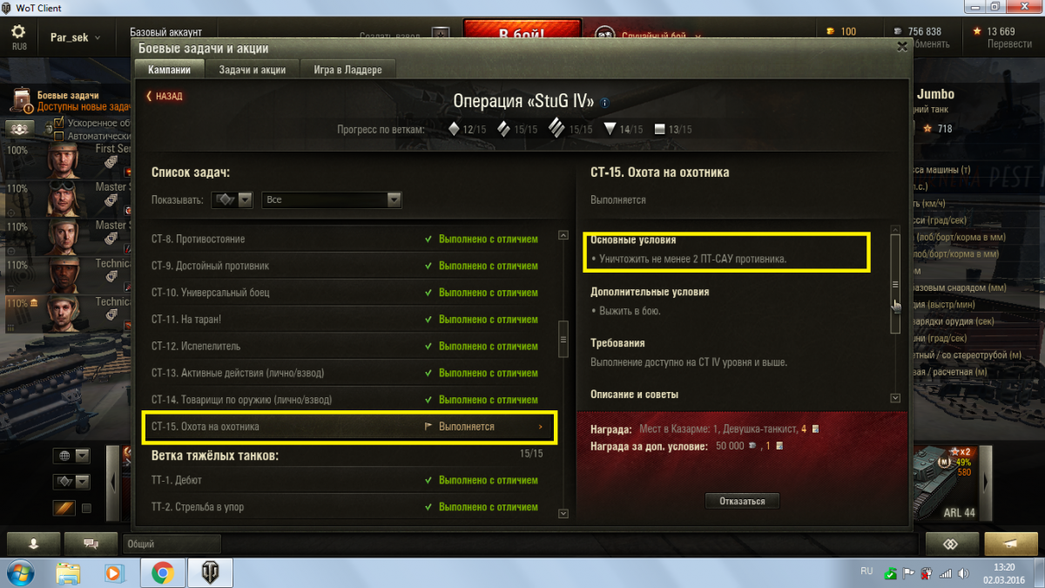Go back using the НАЗАД link
This screenshot has width=1045, height=588.
165,96
